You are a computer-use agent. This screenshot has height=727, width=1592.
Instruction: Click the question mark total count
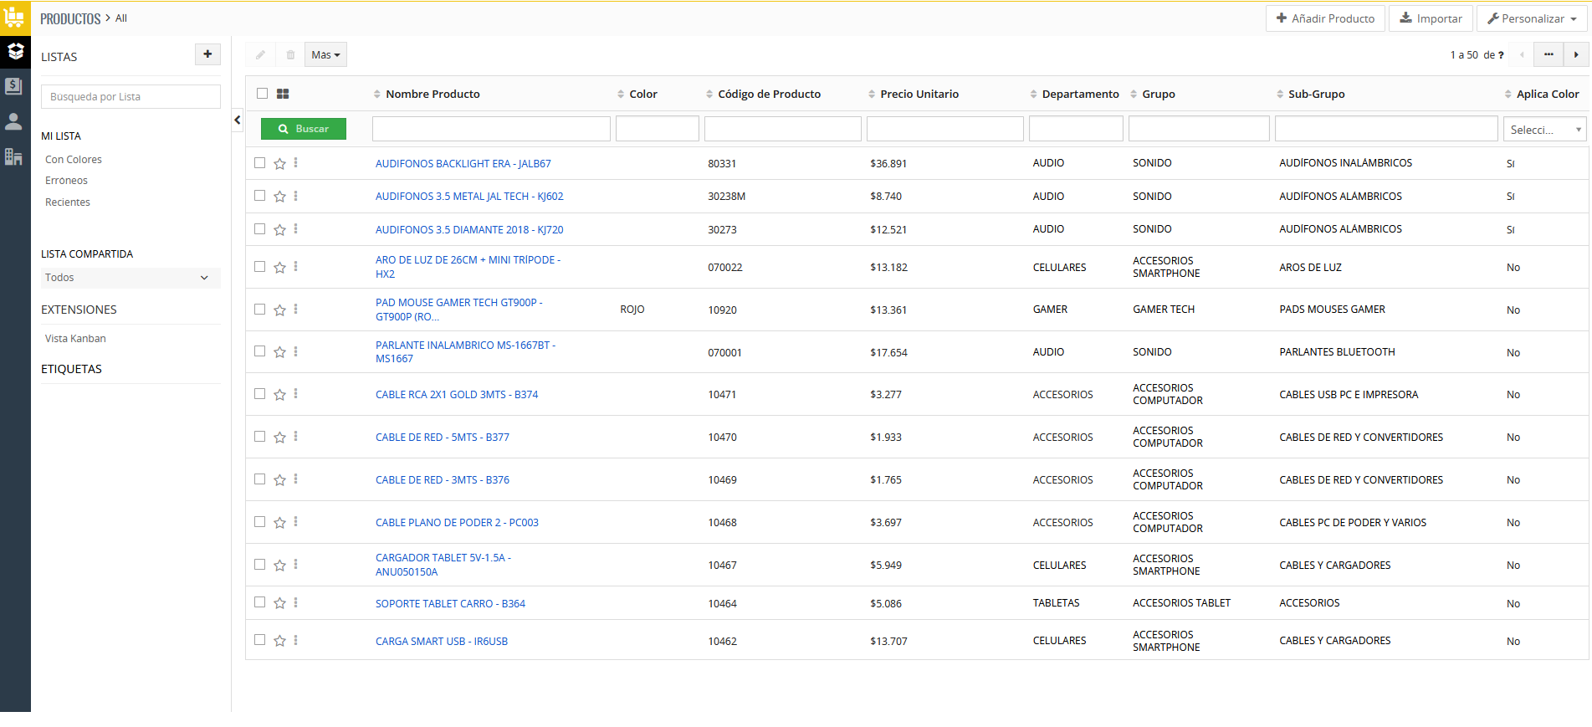point(1501,55)
